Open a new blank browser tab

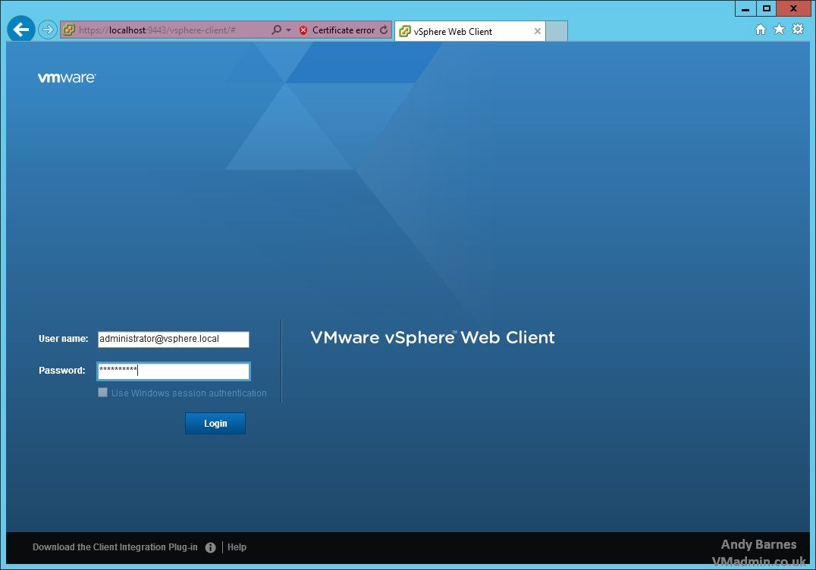(557, 32)
